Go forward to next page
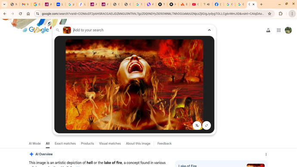The width and height of the screenshot is (297, 167). [x=12, y=14]
